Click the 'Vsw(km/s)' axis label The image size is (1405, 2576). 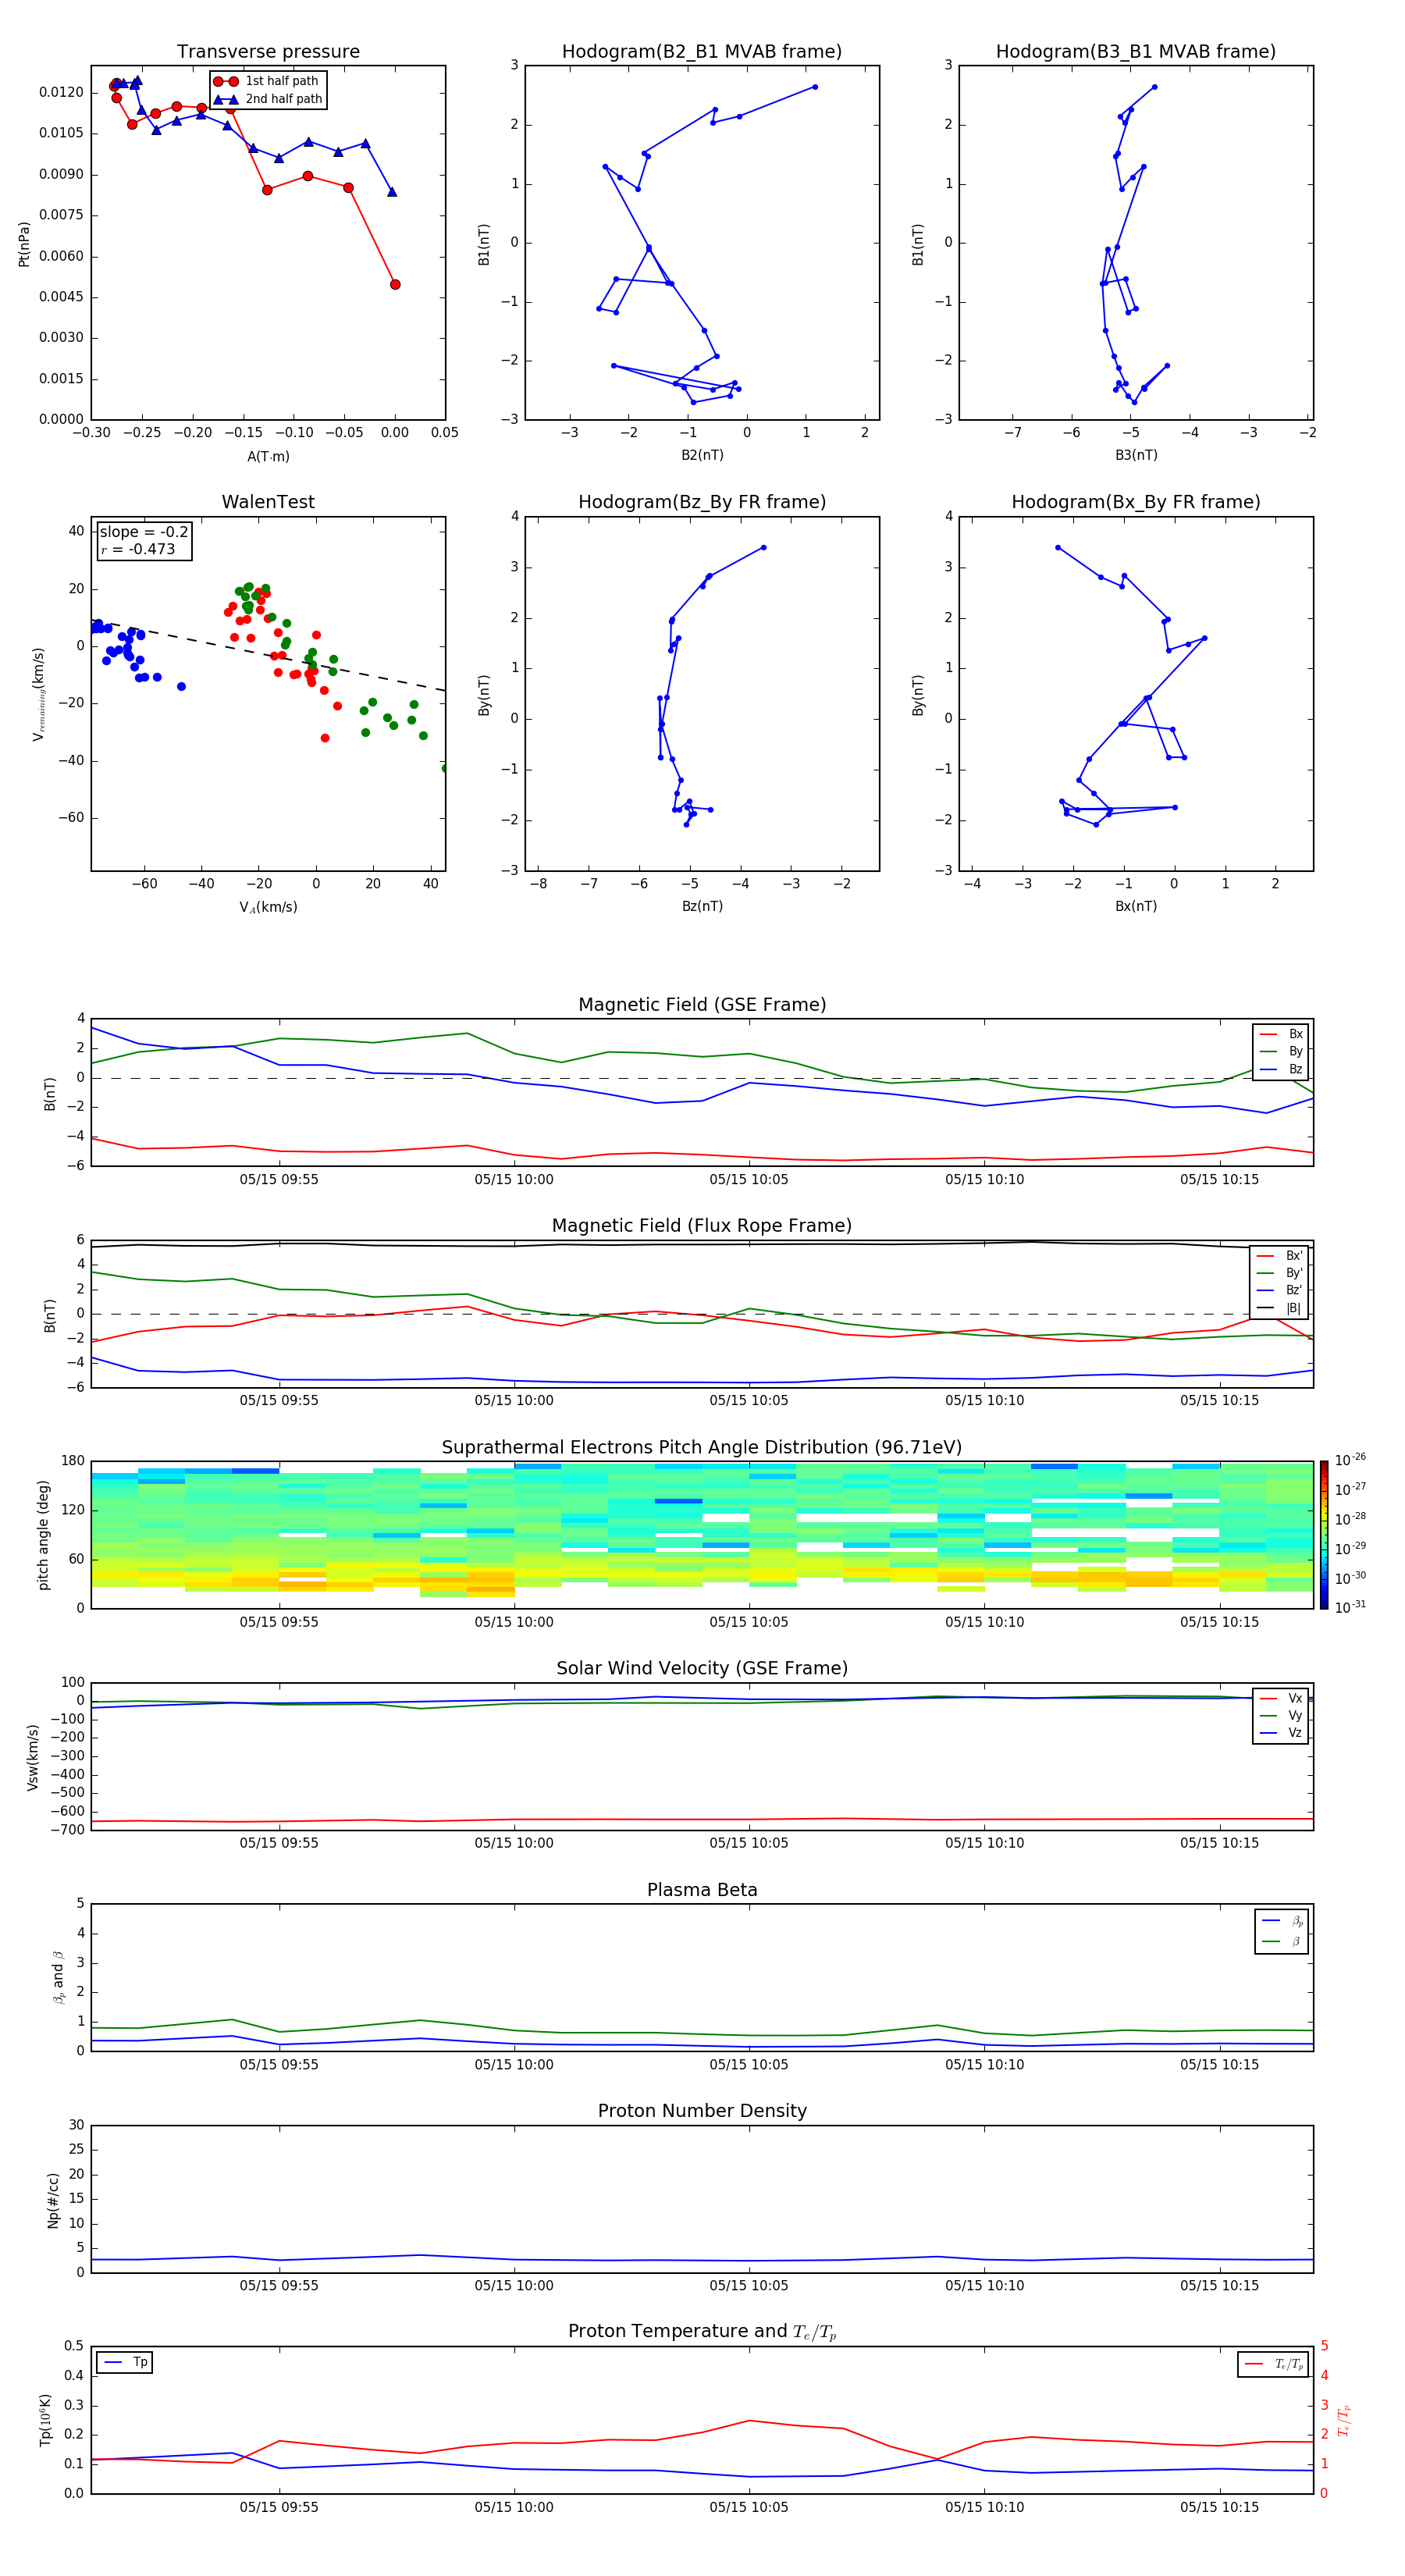[33, 1757]
